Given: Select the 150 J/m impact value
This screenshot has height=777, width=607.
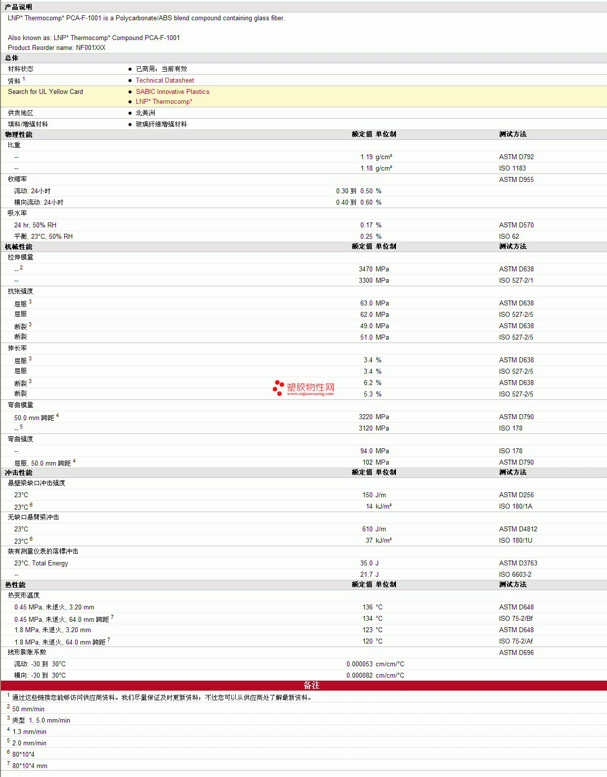Looking at the screenshot, I should 374,495.
